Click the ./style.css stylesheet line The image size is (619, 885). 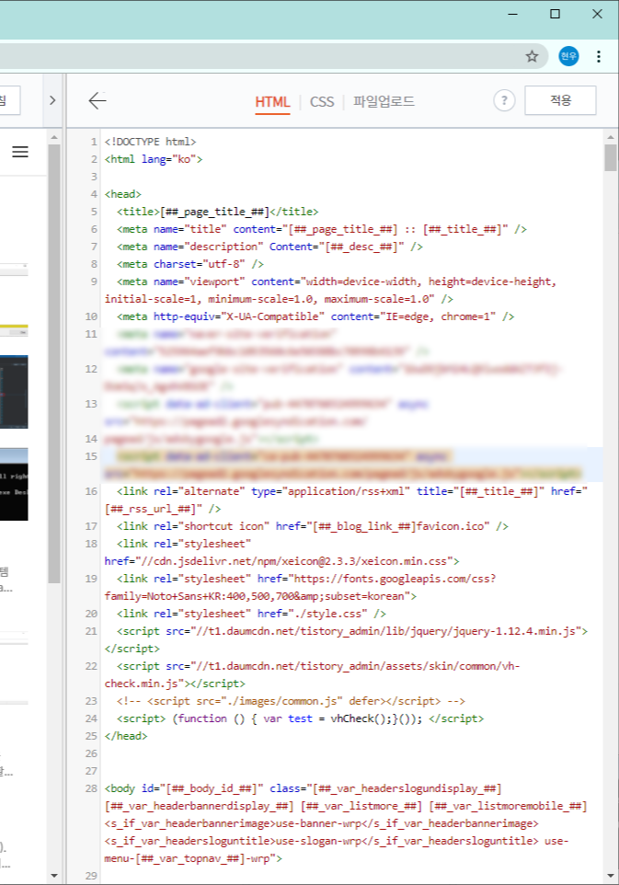(251, 614)
